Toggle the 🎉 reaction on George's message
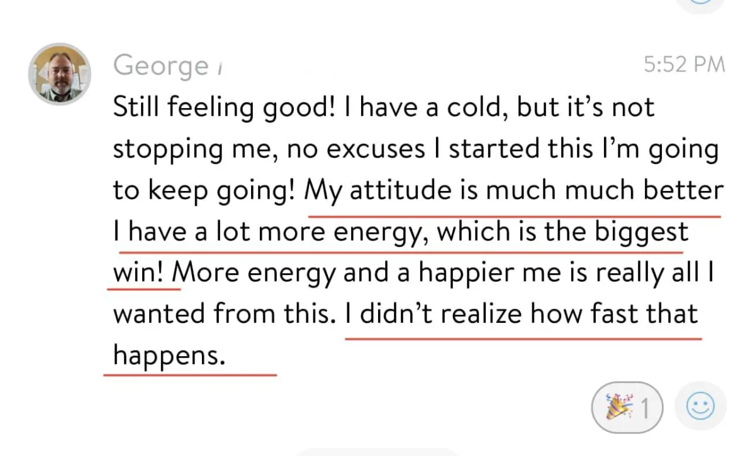755x456 pixels. tap(627, 406)
